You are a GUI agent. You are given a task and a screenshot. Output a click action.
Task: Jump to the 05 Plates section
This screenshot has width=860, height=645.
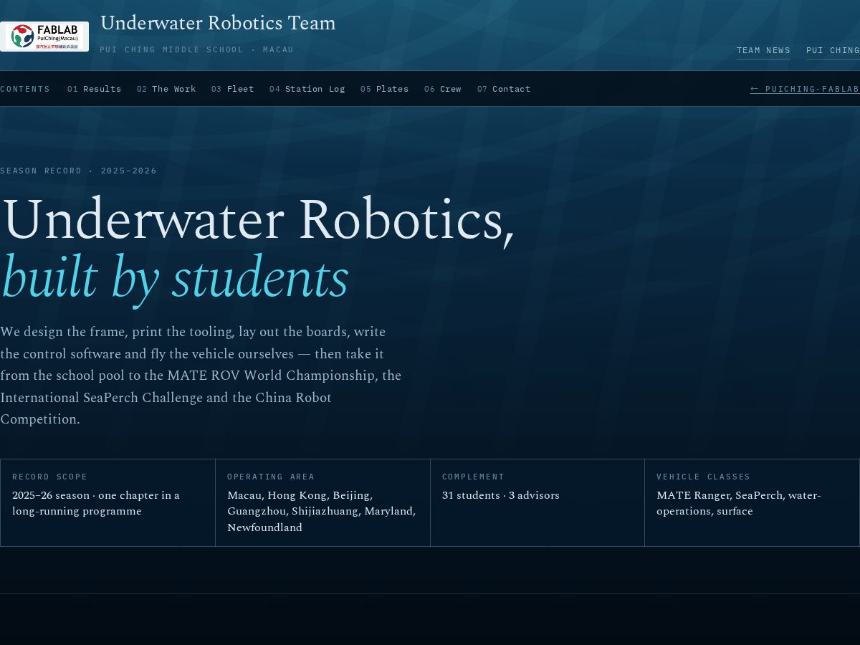pyautogui.click(x=385, y=89)
